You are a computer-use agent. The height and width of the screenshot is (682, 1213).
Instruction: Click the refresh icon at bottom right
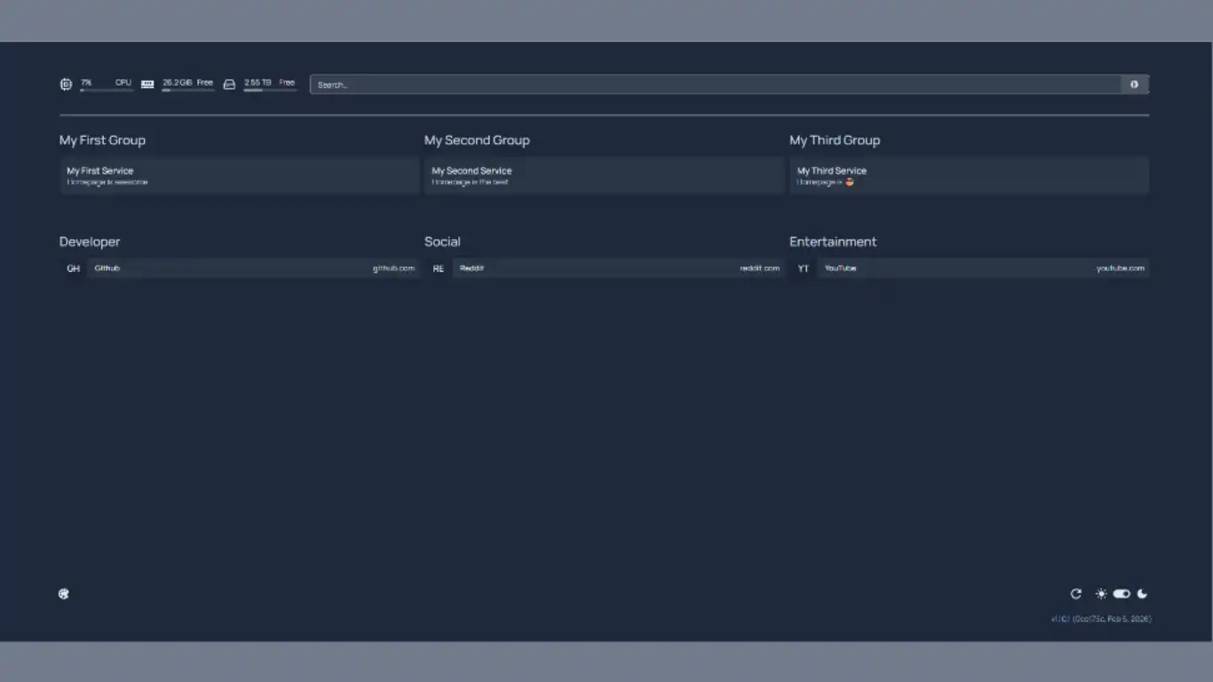(x=1076, y=594)
